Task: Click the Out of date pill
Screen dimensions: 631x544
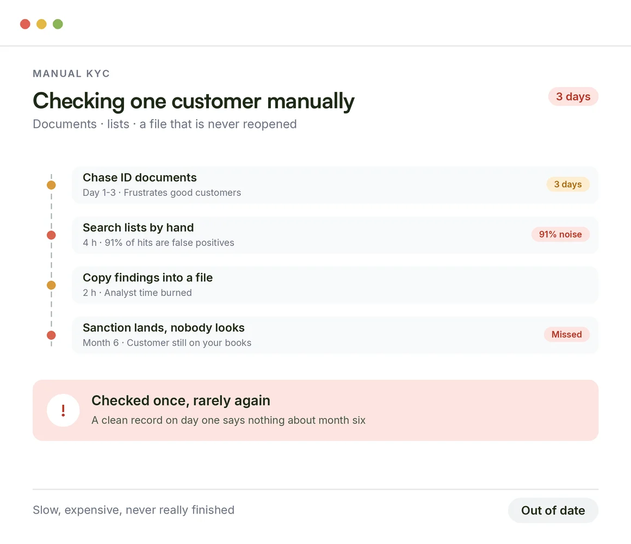Action: coord(553,510)
